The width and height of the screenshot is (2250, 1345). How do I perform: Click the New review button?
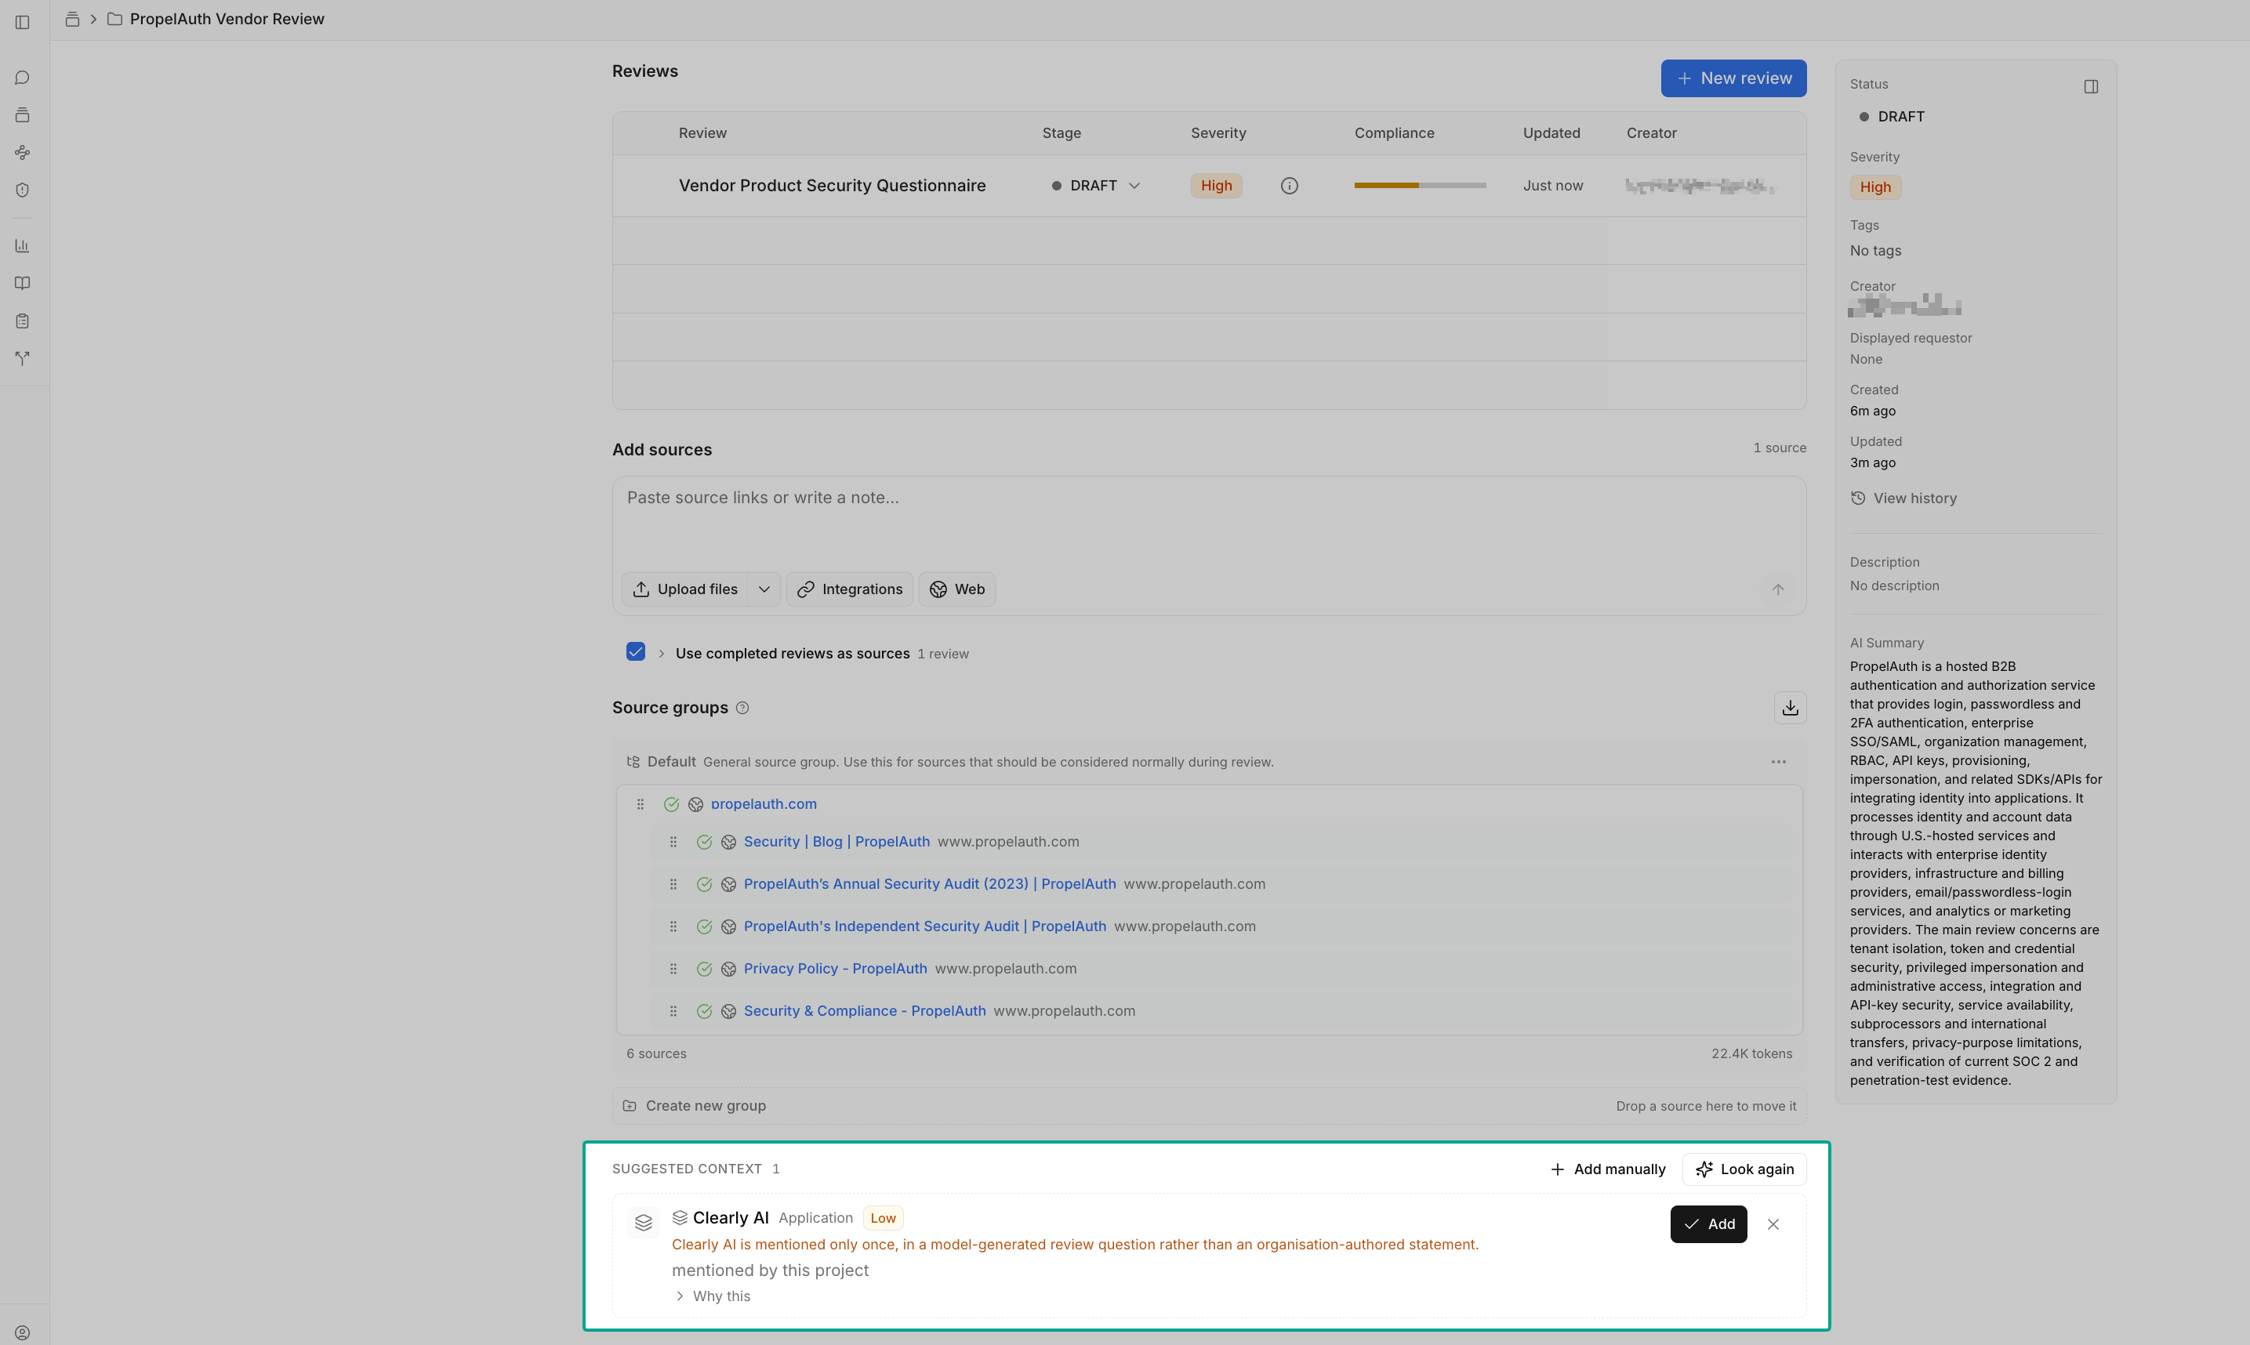pos(1733,79)
